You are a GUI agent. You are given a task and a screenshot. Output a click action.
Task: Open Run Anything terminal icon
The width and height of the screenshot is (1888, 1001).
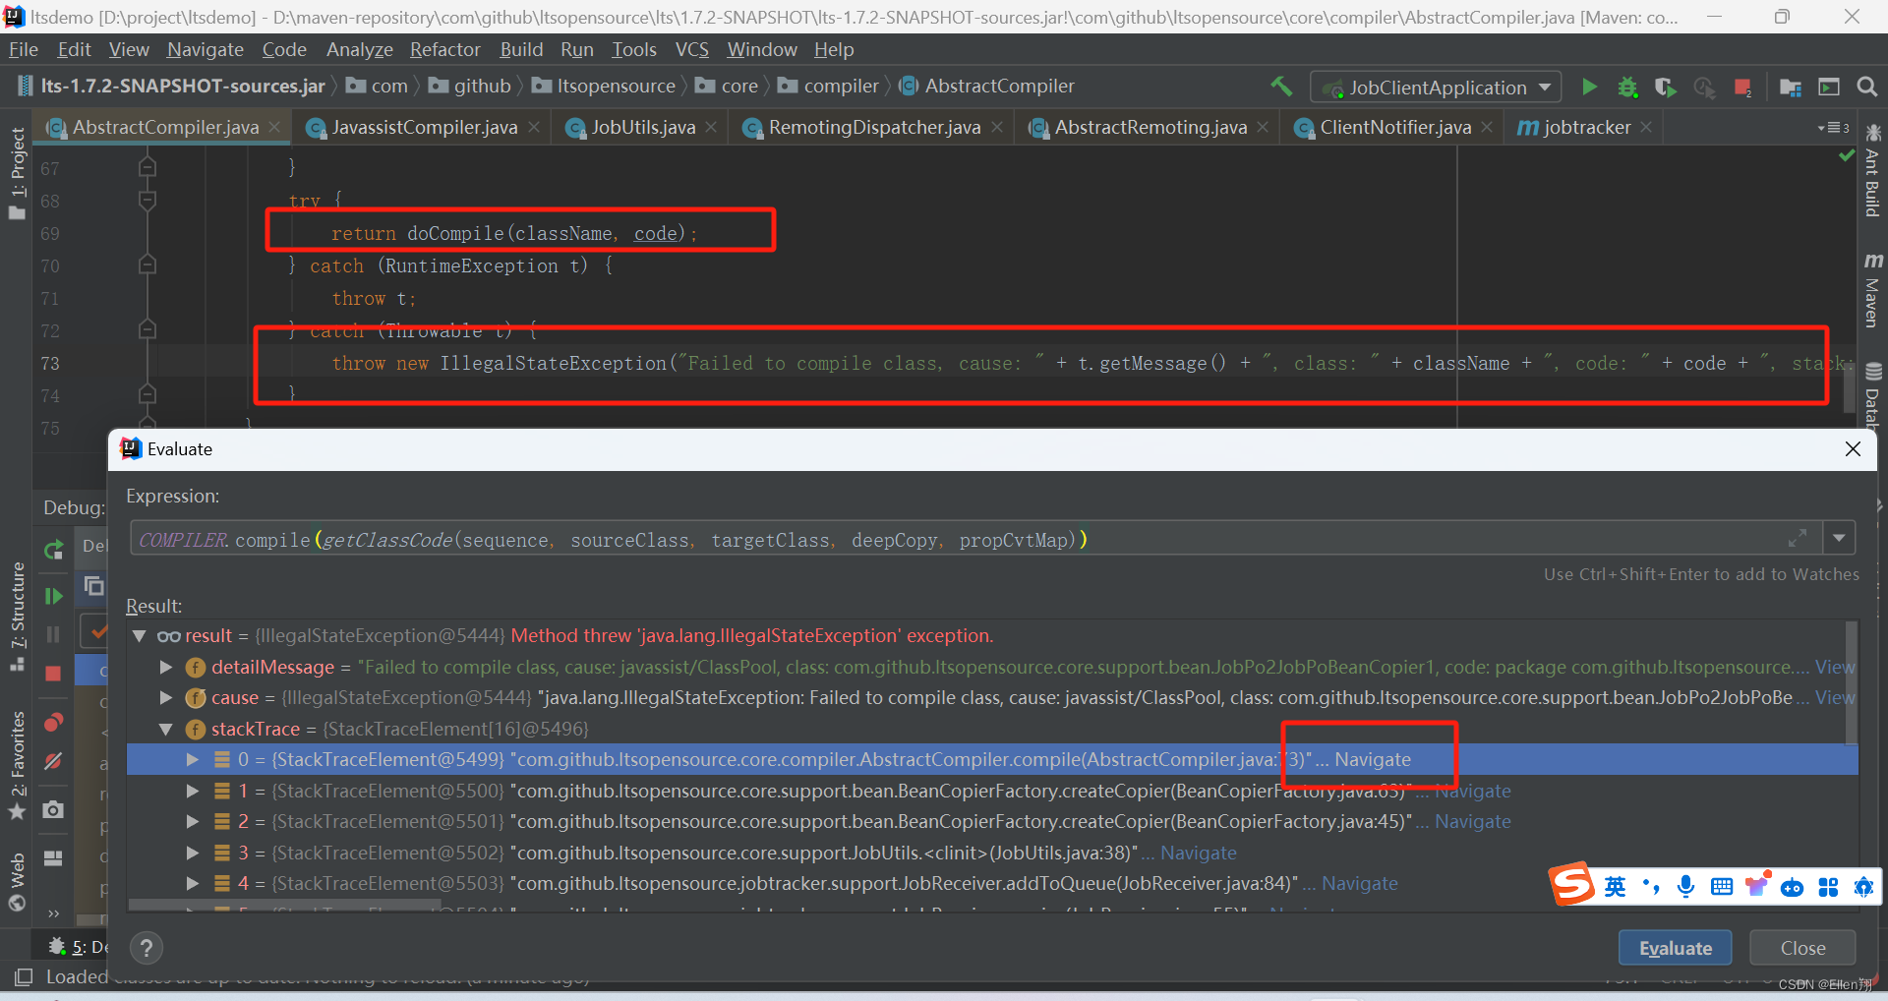click(1829, 87)
